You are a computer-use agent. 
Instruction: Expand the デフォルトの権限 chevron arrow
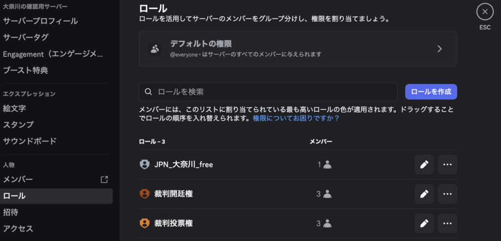439,48
